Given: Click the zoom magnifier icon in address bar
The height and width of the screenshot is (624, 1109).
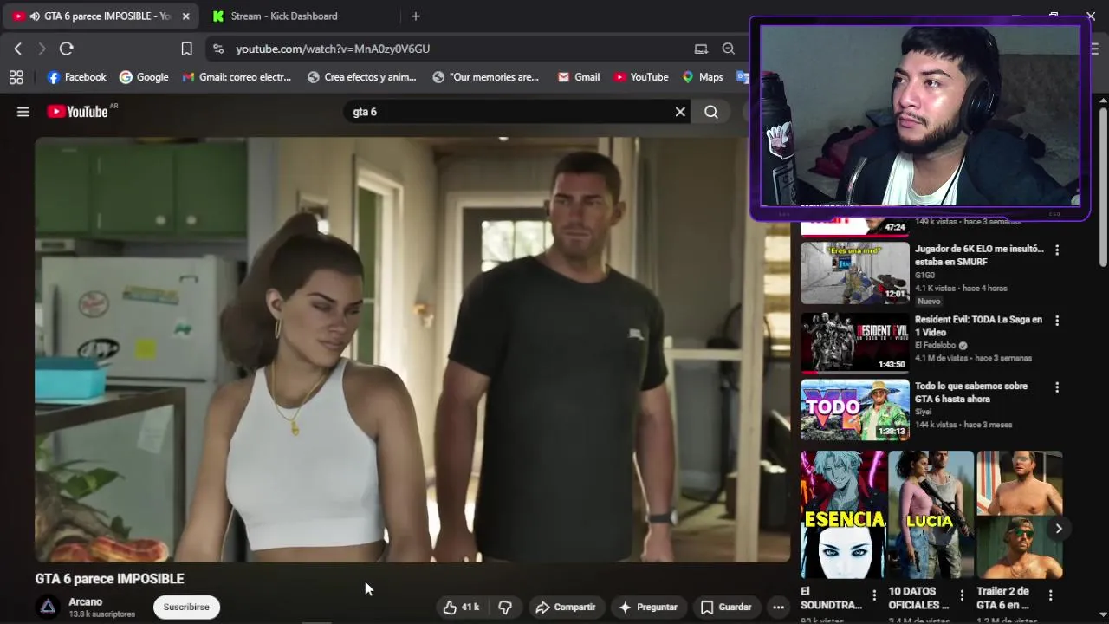Looking at the screenshot, I should coord(729,49).
